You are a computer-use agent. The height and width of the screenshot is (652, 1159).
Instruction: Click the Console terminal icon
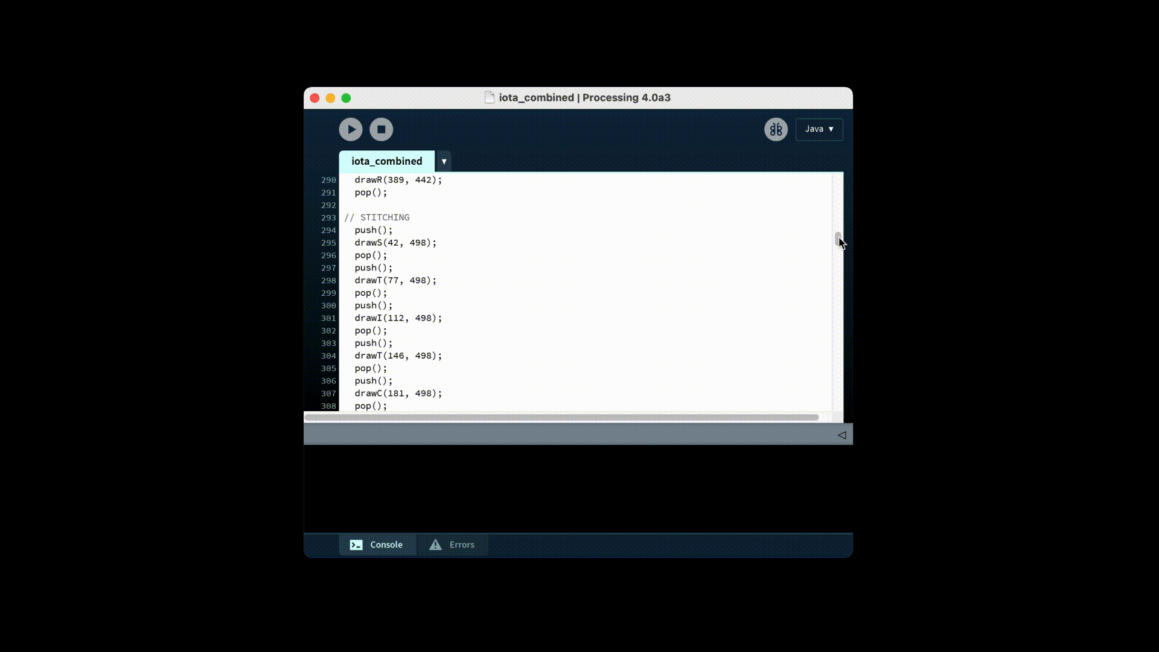(x=356, y=545)
